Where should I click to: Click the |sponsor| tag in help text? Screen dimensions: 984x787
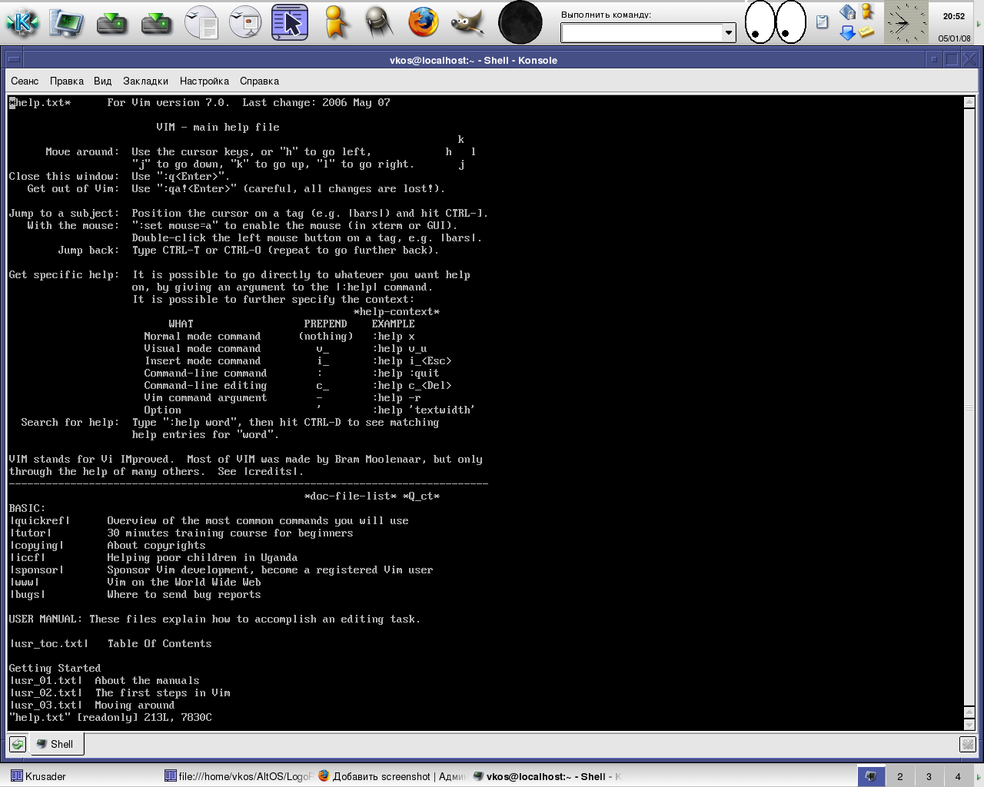coord(37,570)
